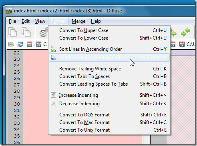Click the save file floppy icon
The width and height of the screenshot is (197, 146).
coord(29,44)
